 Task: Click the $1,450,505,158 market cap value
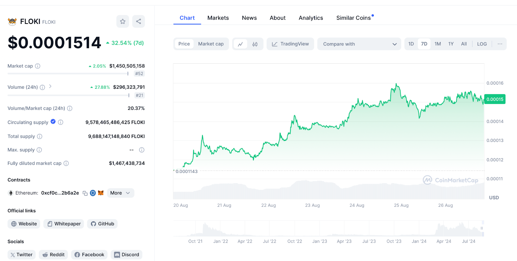coord(127,66)
